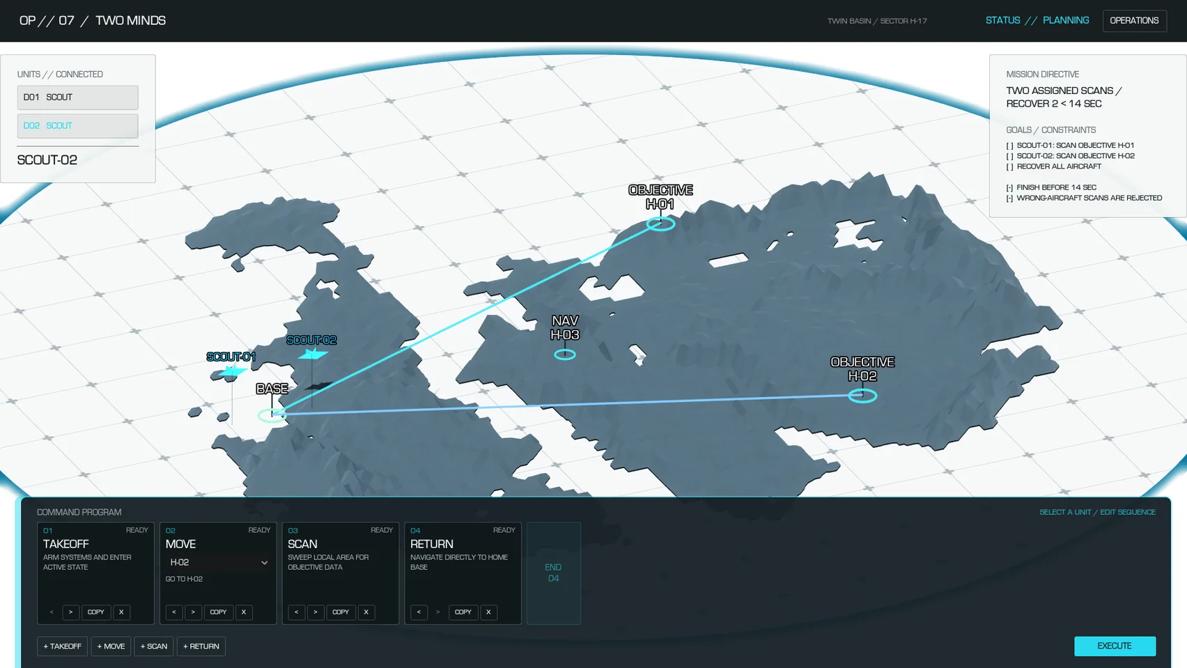Click Objective H-02 ring marker

pos(862,396)
